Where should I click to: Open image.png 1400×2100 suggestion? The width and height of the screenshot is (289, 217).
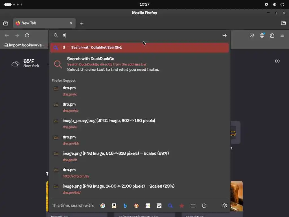(x=139, y=189)
